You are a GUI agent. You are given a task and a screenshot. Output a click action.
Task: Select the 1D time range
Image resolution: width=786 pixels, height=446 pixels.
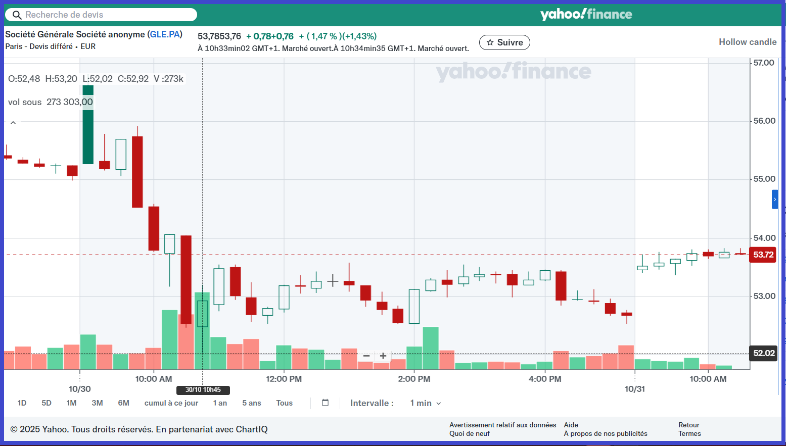pyautogui.click(x=22, y=403)
